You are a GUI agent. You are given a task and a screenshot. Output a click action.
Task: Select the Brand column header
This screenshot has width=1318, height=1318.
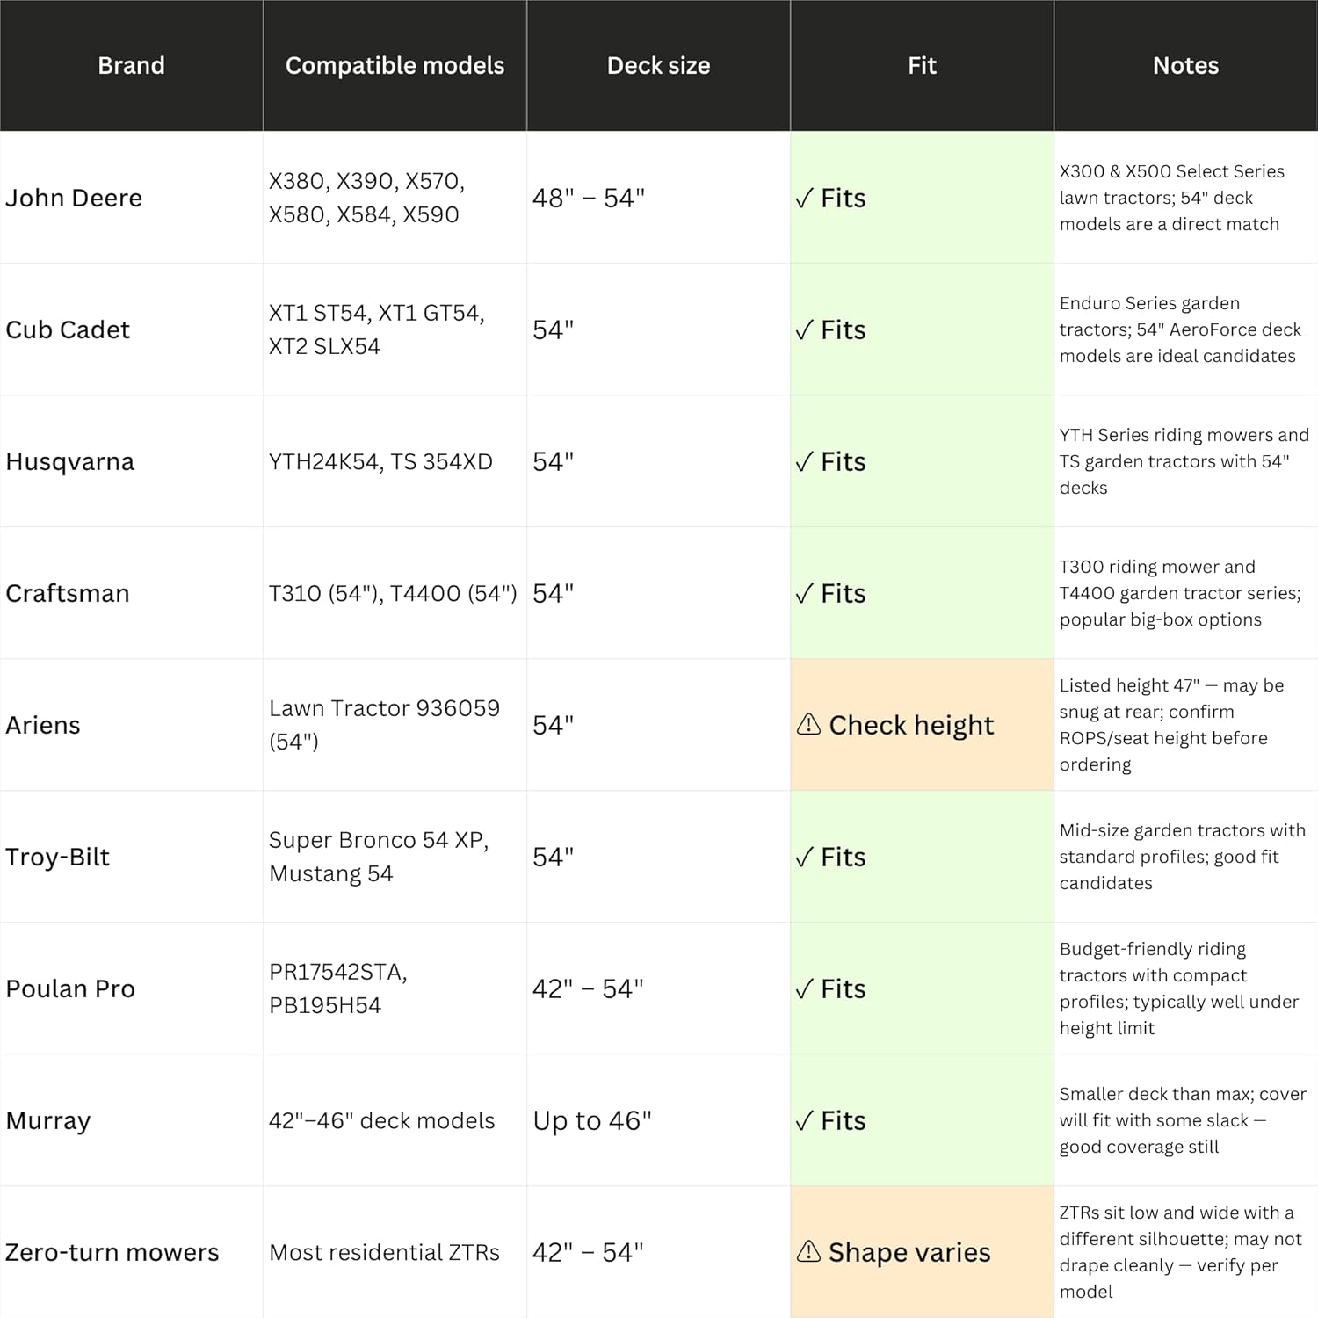click(131, 66)
